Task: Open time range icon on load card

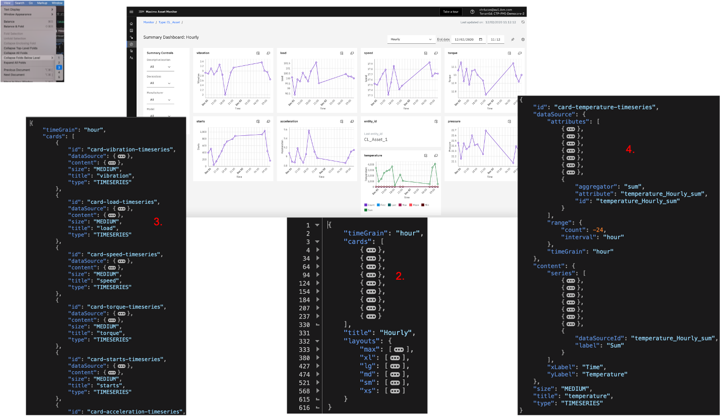Action: coord(341,53)
